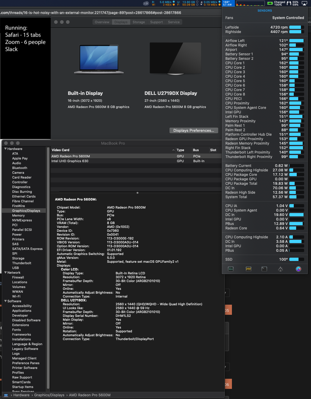Click the SSD 100° sensor row
Viewport: 311px width, 399px height.
point(265,259)
